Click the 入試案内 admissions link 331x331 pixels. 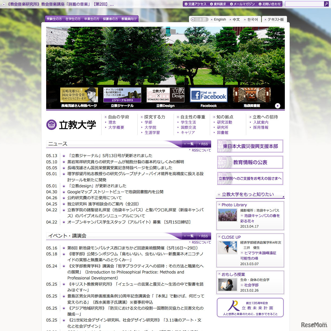(x=261, y=122)
